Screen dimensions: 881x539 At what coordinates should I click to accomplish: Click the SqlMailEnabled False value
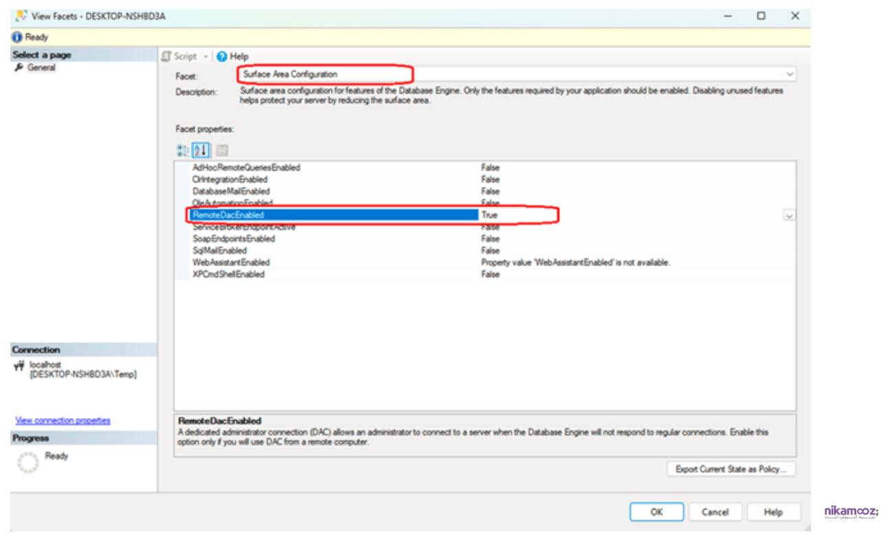490,251
